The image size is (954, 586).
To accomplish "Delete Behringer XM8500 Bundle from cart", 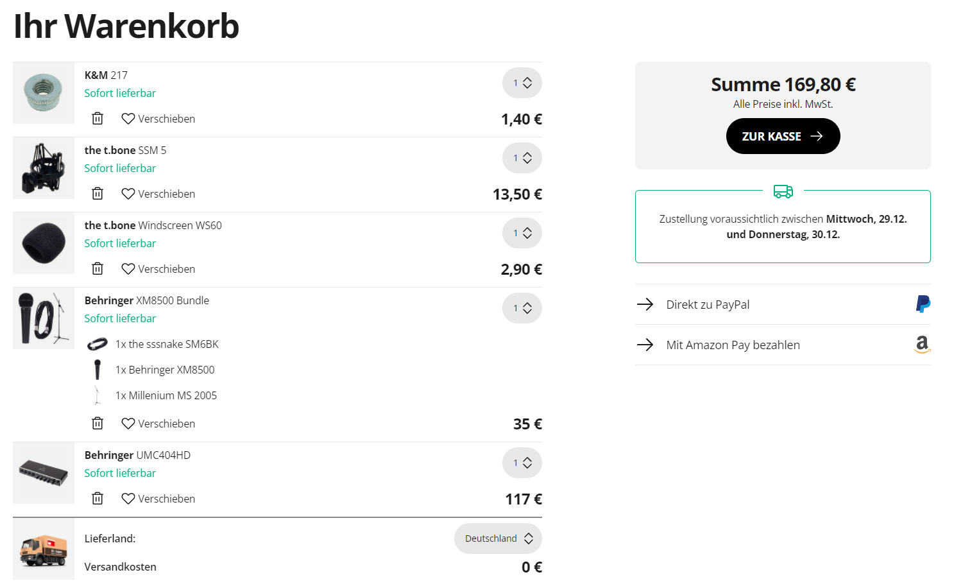I will click(98, 424).
